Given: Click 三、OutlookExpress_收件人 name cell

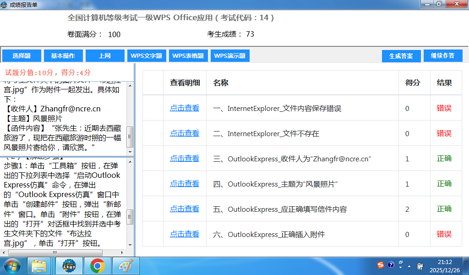Looking at the screenshot, I should pyautogui.click(x=302, y=159).
